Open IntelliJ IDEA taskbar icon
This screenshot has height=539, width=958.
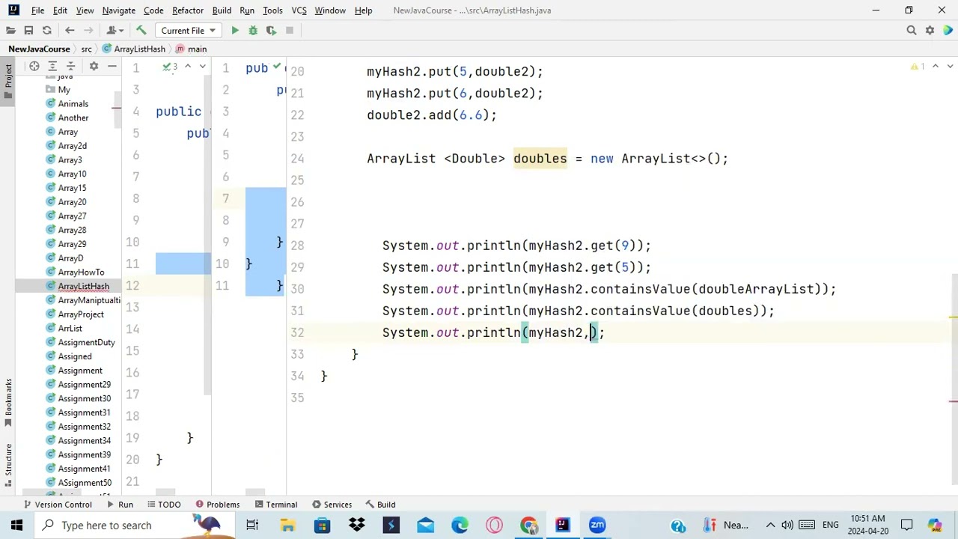coord(563,526)
